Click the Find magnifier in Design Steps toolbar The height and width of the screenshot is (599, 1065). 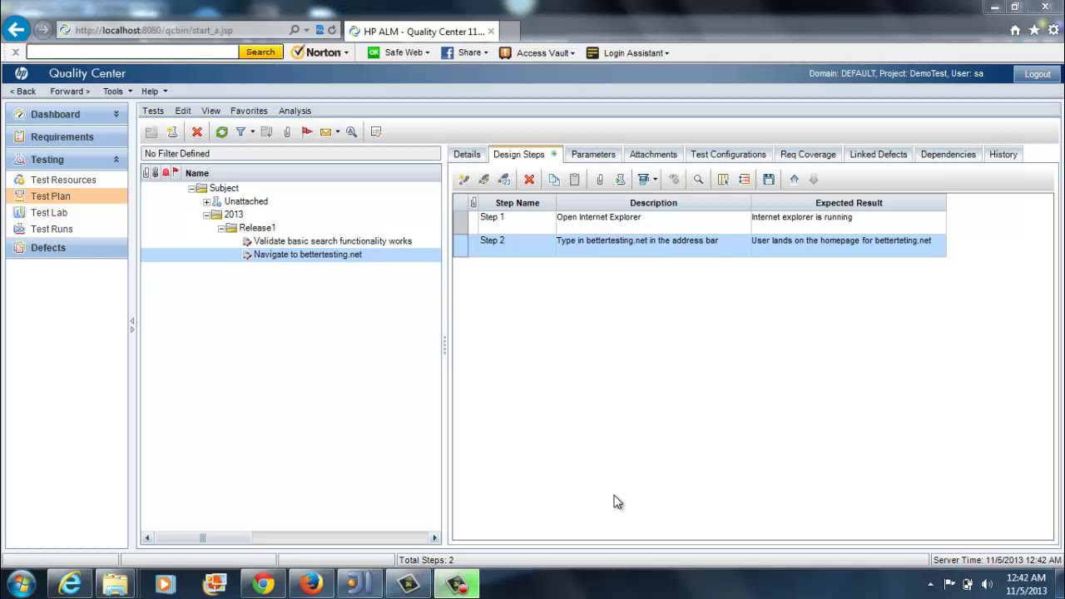click(698, 179)
